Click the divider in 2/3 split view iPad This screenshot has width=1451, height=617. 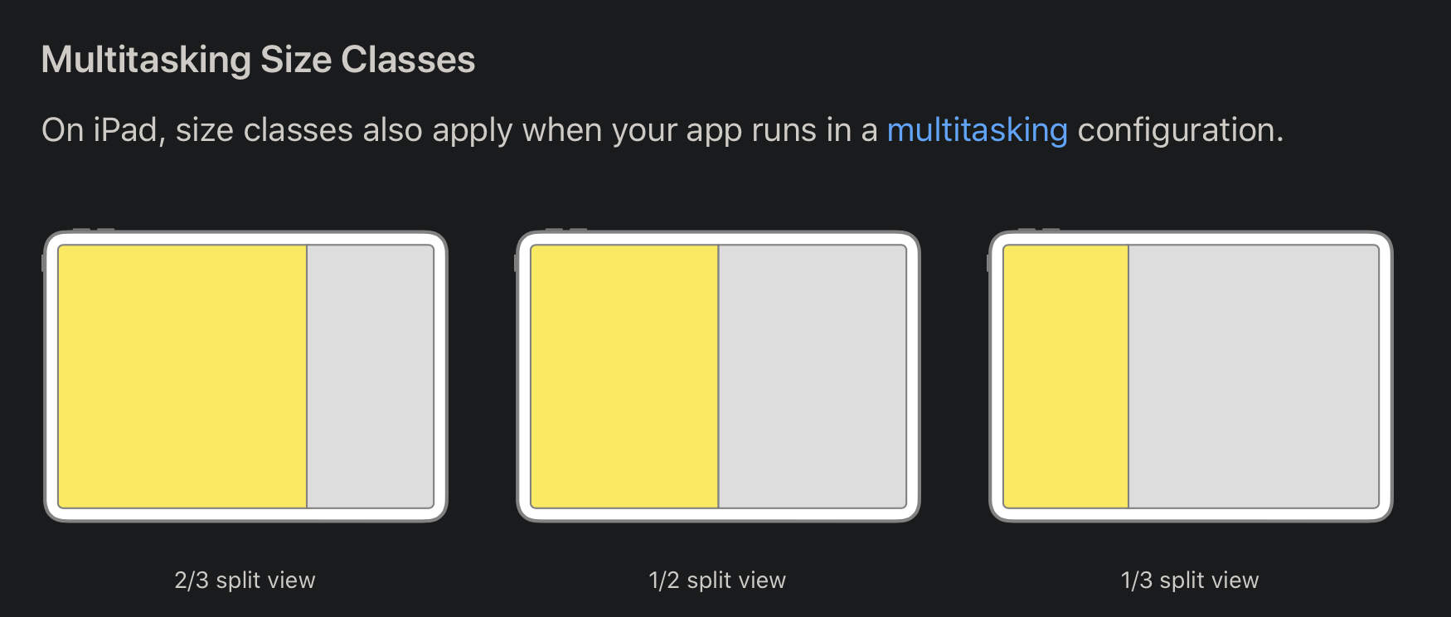[307, 376]
